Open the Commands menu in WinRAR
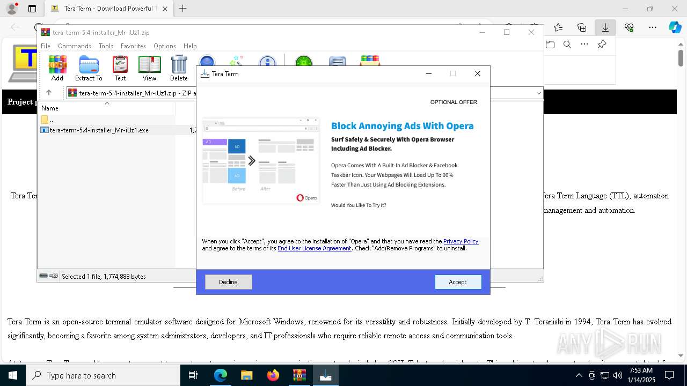The image size is (687, 386). pos(75,46)
